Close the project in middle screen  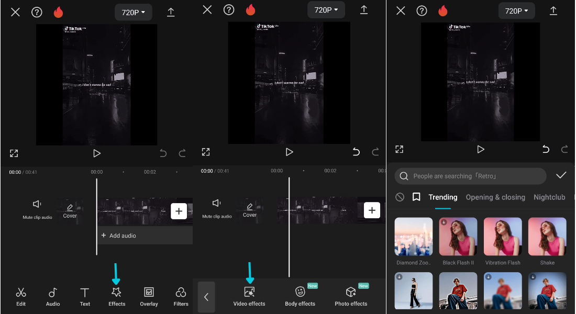pyautogui.click(x=207, y=10)
